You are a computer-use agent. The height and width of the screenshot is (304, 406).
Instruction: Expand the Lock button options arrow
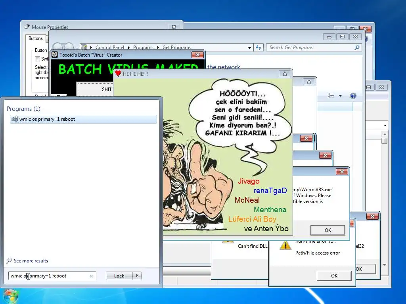137,276
